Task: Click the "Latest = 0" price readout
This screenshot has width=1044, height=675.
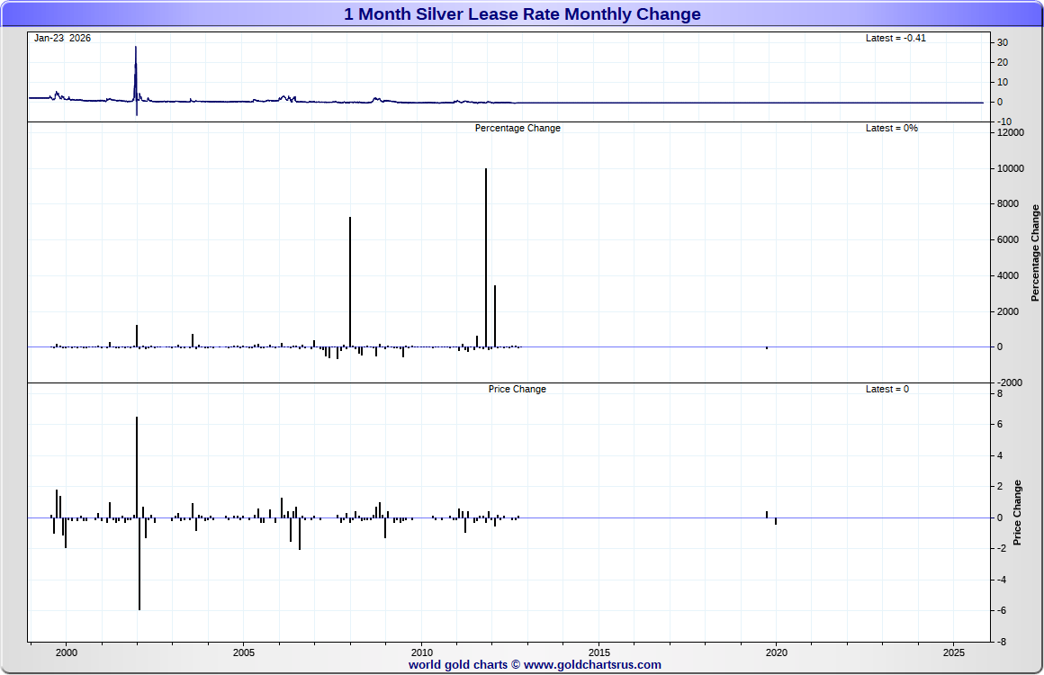Action: click(886, 390)
